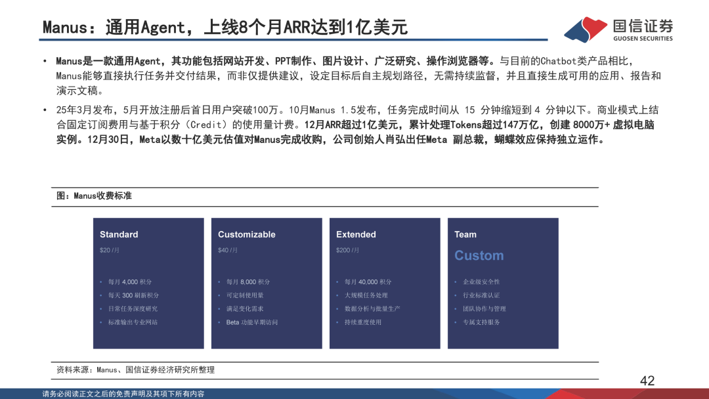Image resolution: width=709 pixels, height=399 pixels.
Task: Click the second bullet paragraph starting "25年3月发布"
Action: pyautogui.click(x=357, y=125)
